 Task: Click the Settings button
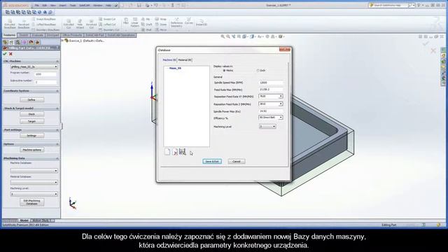click(31, 135)
